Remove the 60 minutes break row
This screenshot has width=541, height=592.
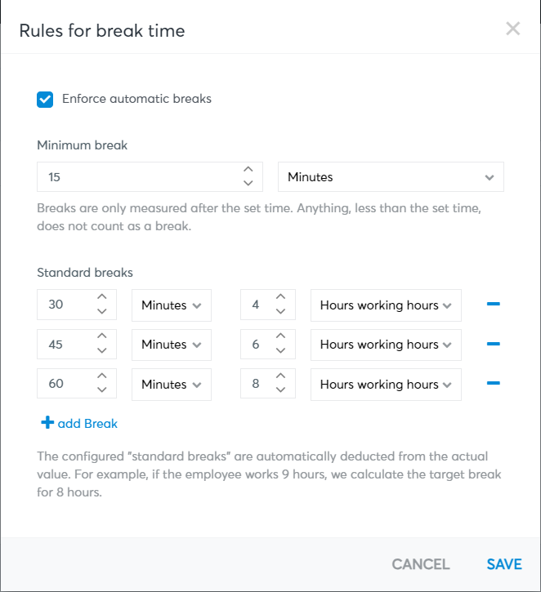pyautogui.click(x=493, y=383)
